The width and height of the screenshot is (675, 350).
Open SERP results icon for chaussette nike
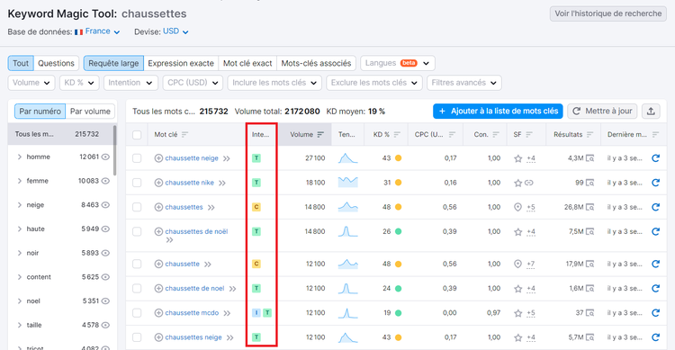(x=589, y=183)
